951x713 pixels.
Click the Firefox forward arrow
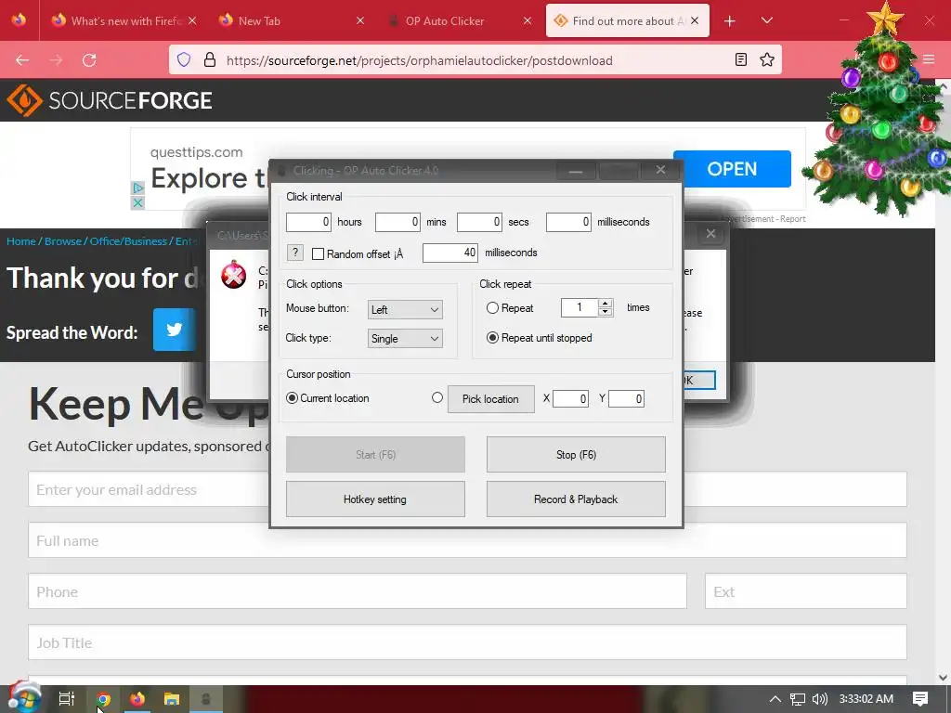[x=56, y=60]
